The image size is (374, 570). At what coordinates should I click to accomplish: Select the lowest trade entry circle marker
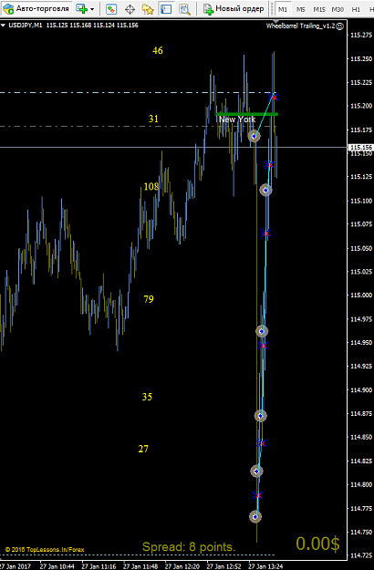pos(255,516)
